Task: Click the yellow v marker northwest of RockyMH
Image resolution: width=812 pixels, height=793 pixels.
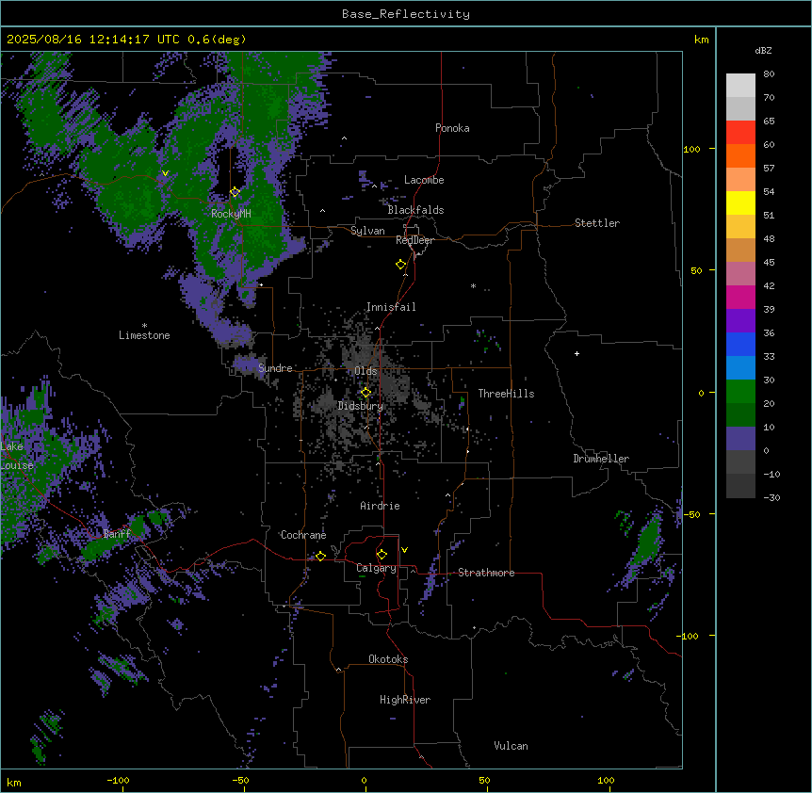Action: click(165, 173)
